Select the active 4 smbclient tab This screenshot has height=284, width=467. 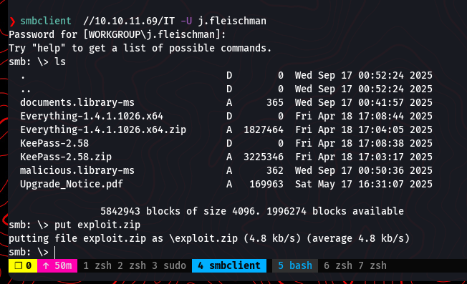[229, 265]
